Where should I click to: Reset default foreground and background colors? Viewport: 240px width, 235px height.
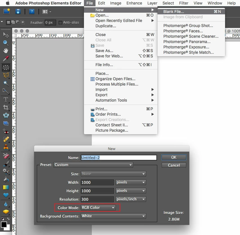point(3,219)
